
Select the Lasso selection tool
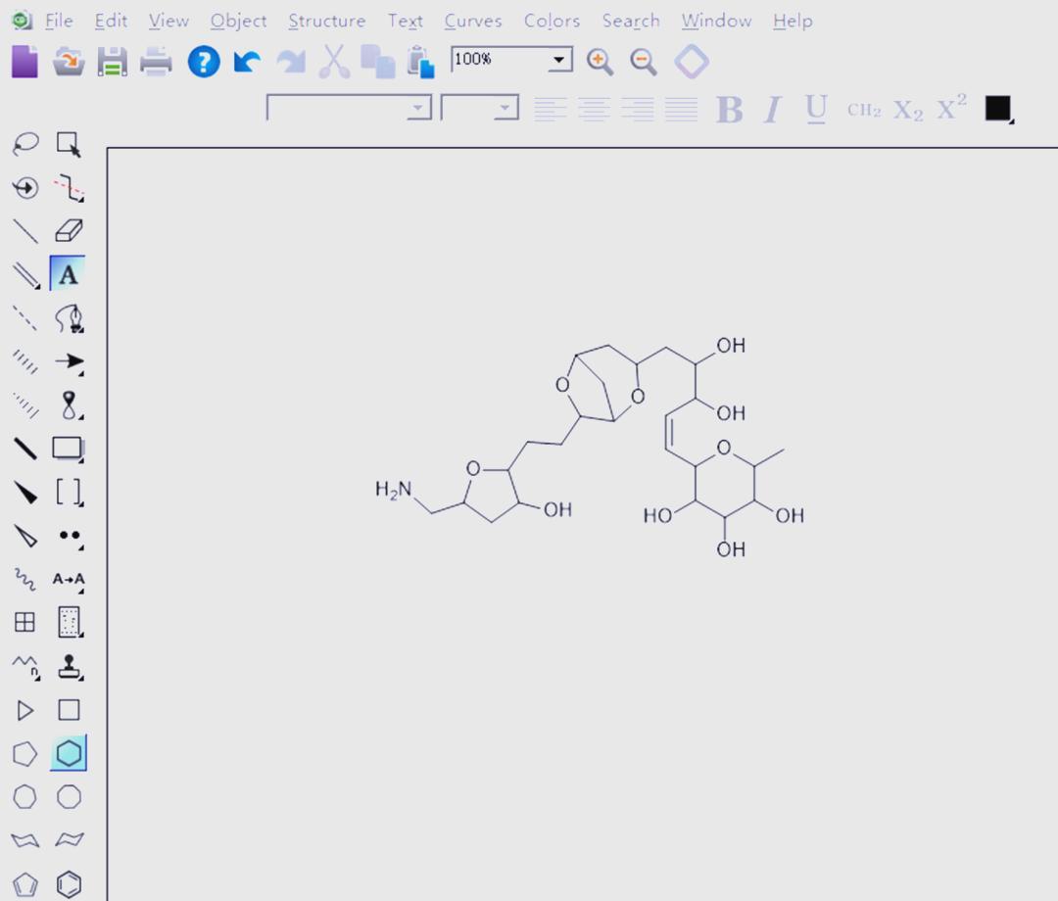click(24, 145)
